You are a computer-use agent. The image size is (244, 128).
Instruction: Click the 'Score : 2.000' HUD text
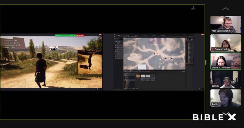tap(10, 47)
